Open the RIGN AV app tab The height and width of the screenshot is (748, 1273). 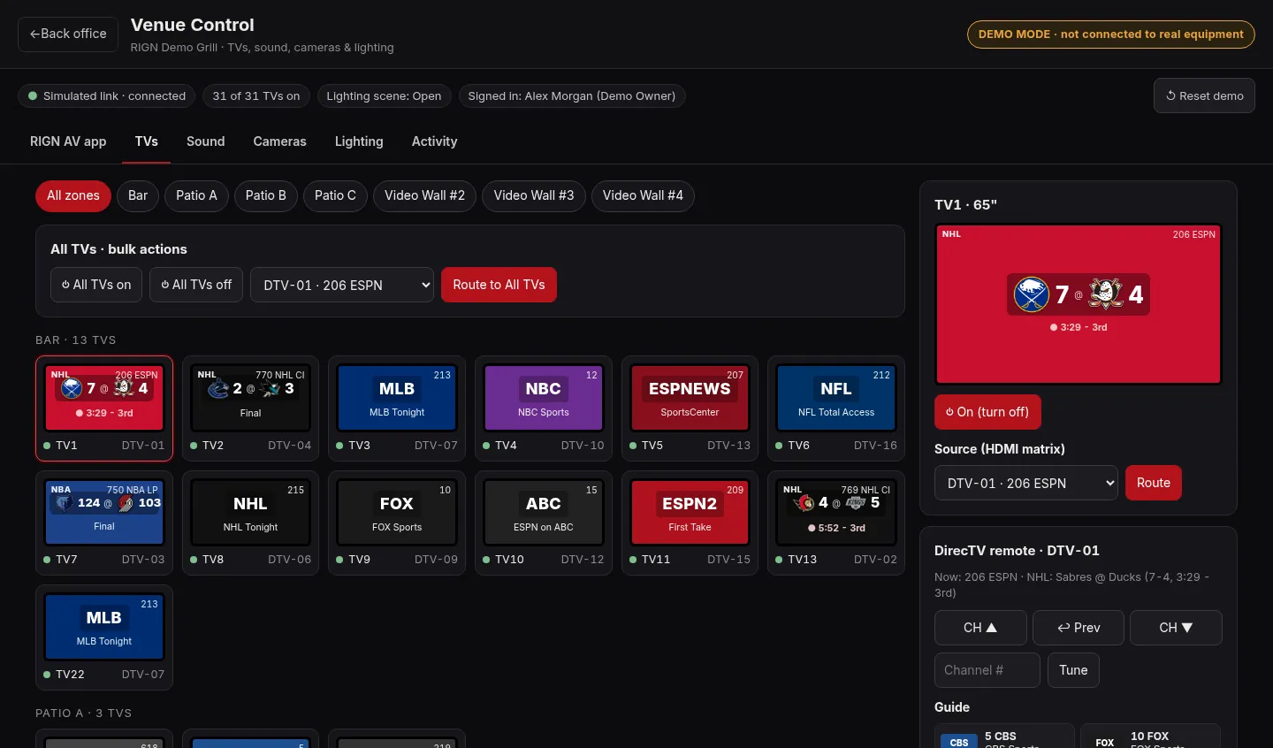pos(68,141)
